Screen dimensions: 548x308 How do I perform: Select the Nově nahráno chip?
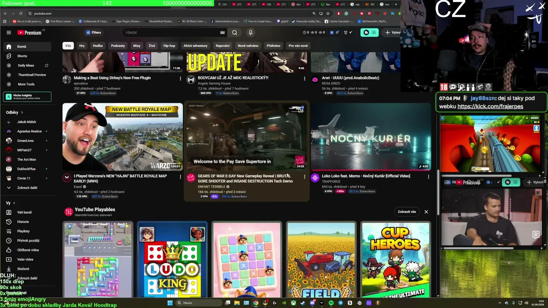click(x=248, y=46)
